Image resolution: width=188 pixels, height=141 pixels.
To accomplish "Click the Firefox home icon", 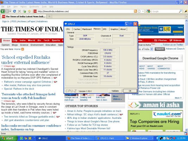I will pos(29,11).
